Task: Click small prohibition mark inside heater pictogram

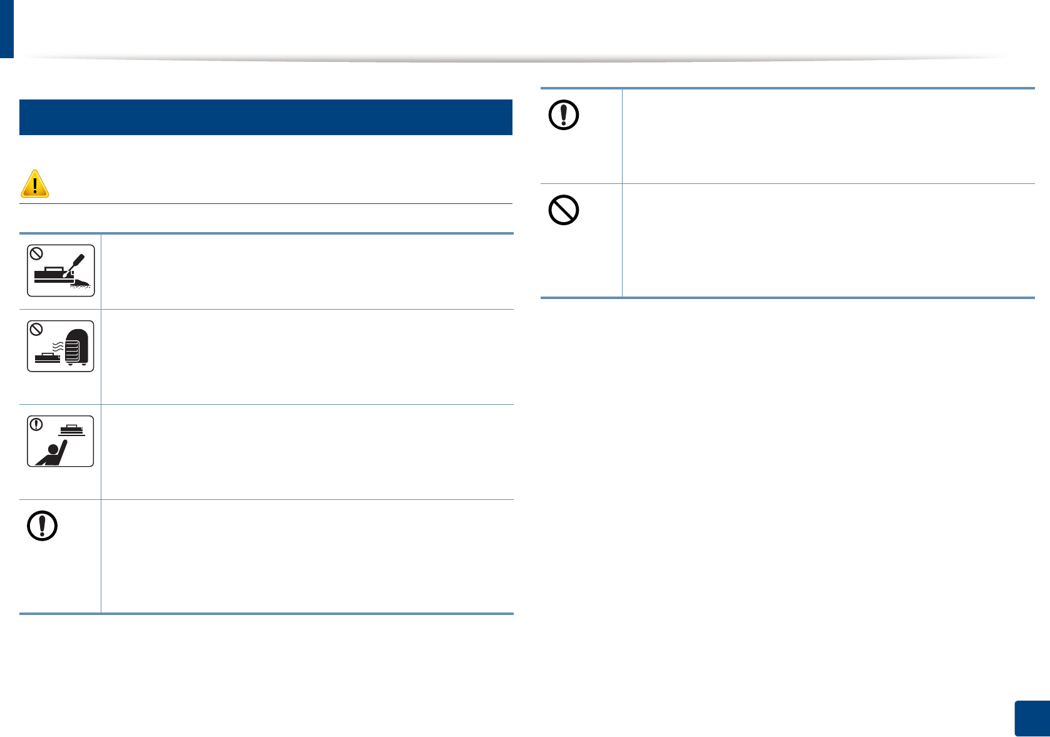Action: 37,330
